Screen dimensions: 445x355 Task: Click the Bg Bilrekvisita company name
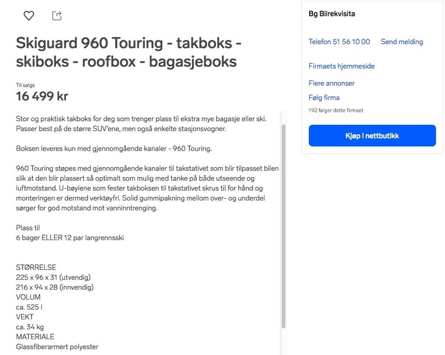[x=331, y=13]
